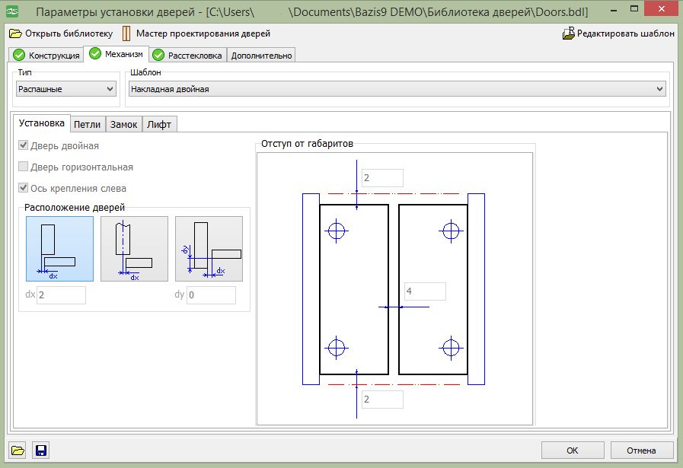The height and width of the screenshot is (468, 683).
Task: Click the OK button
Action: coord(573,450)
